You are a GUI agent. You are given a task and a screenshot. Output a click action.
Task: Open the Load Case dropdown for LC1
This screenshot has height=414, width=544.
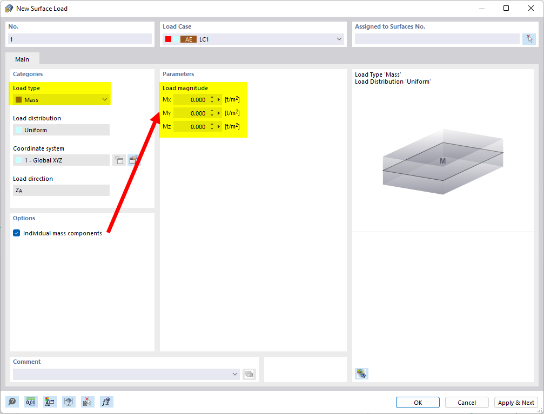(339, 39)
